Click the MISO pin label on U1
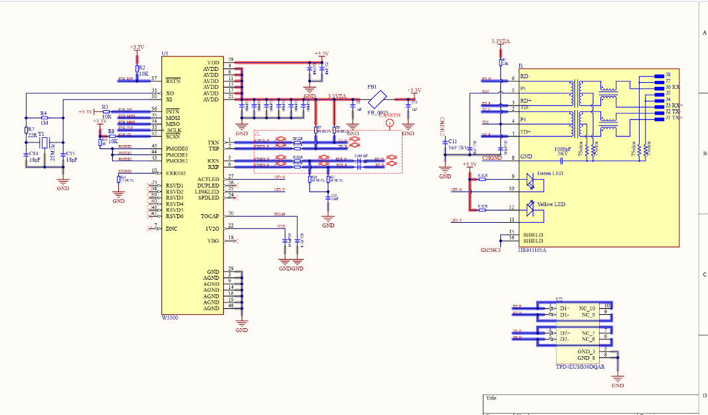This screenshot has width=708, height=415. (x=173, y=124)
